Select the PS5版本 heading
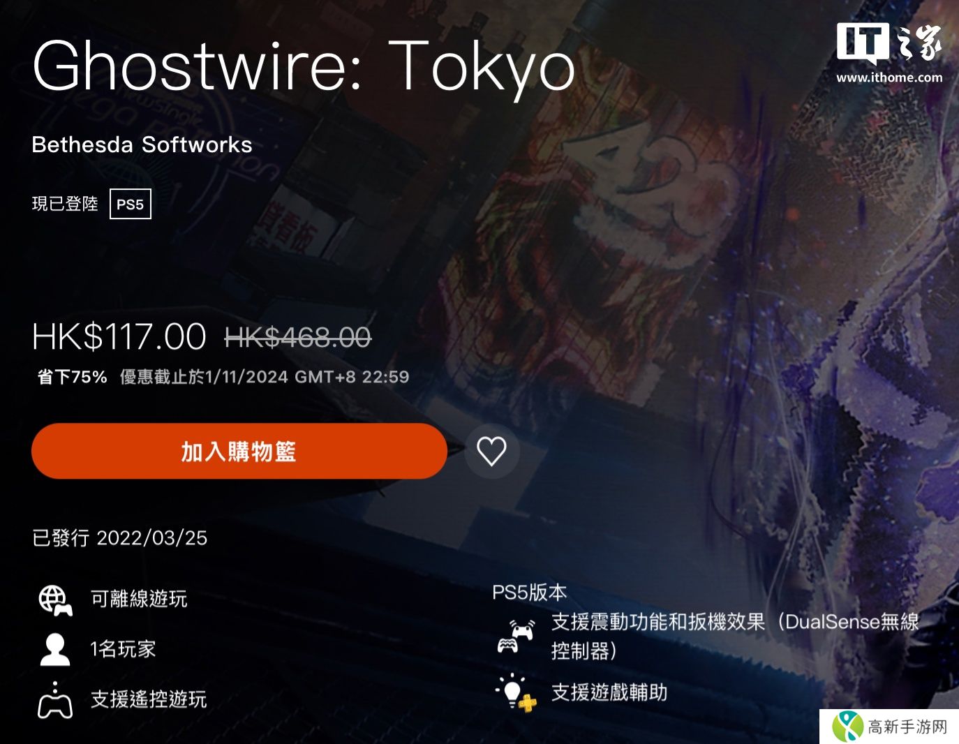Image resolution: width=959 pixels, height=744 pixels. tap(530, 593)
